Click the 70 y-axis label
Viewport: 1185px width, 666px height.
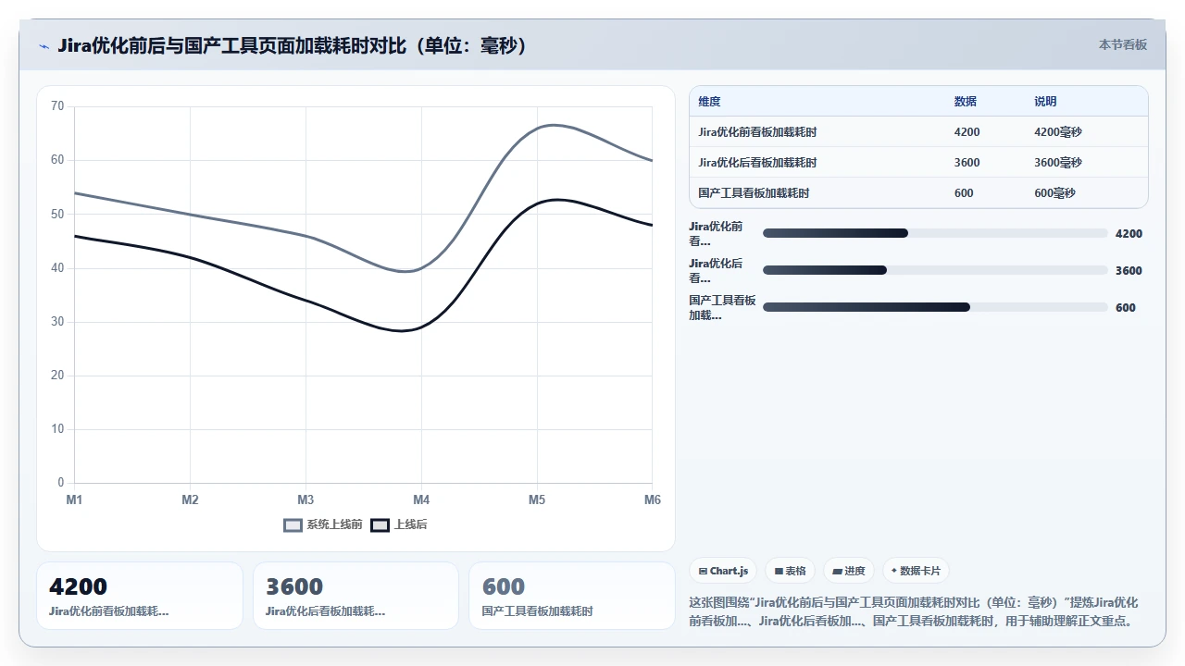[x=57, y=106]
